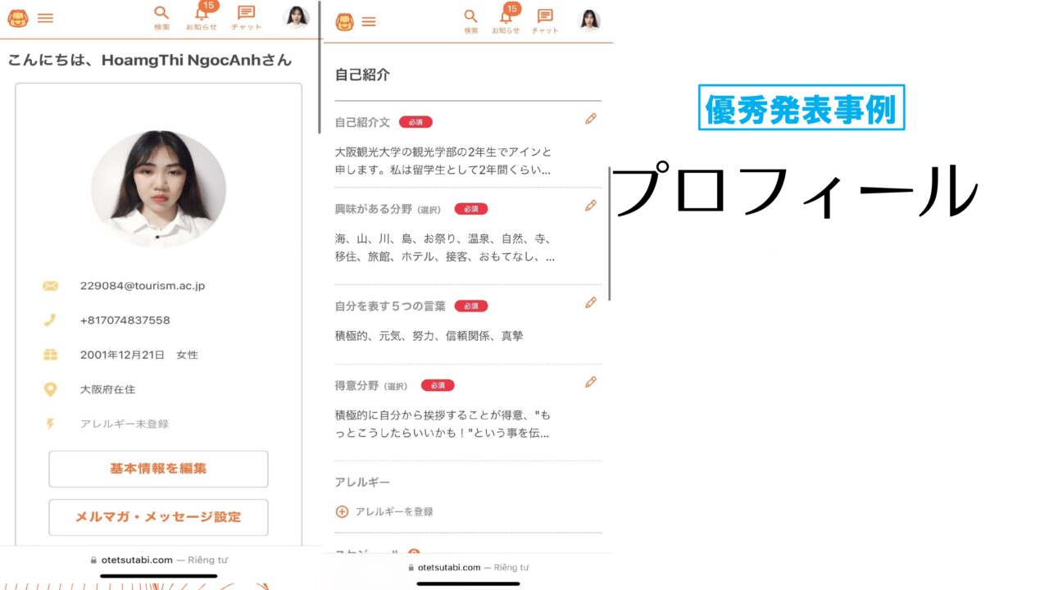
Task: Click the orange lion logo in left header
Action: [x=17, y=18]
